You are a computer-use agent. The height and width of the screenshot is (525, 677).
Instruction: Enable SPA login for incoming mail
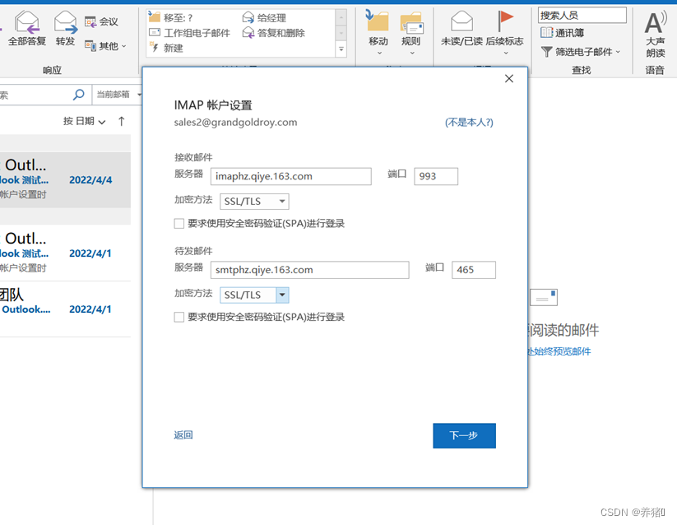(179, 223)
